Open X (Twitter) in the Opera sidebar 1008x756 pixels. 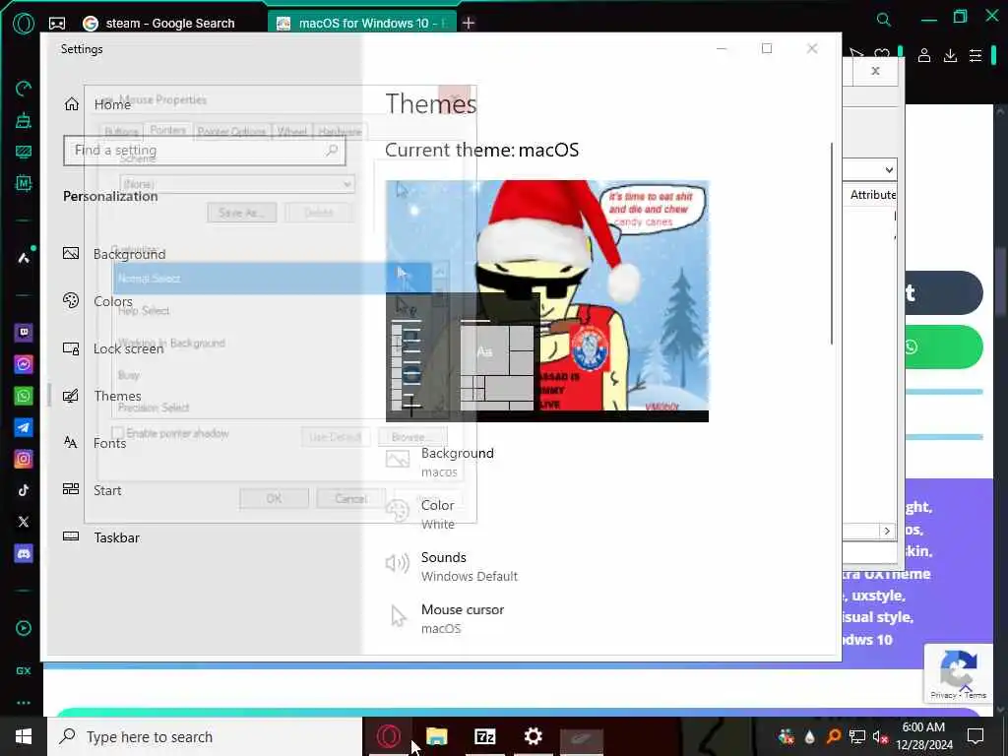tap(24, 522)
